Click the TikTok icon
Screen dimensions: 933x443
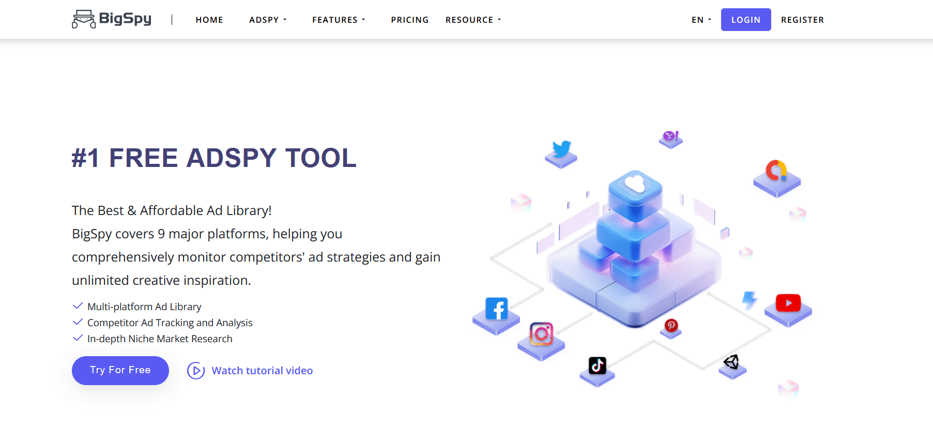click(598, 365)
